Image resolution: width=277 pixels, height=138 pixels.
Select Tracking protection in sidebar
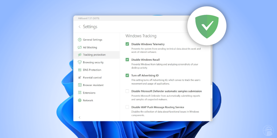pos(97,55)
